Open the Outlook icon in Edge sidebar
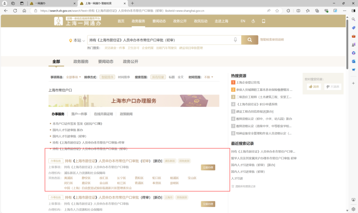358x213 pixels. click(353, 61)
